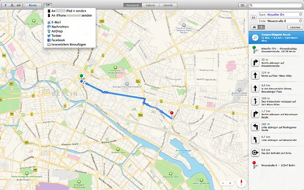Choose E-Mail in the share menu
This screenshot has width=304, height=190.
tap(70, 22)
